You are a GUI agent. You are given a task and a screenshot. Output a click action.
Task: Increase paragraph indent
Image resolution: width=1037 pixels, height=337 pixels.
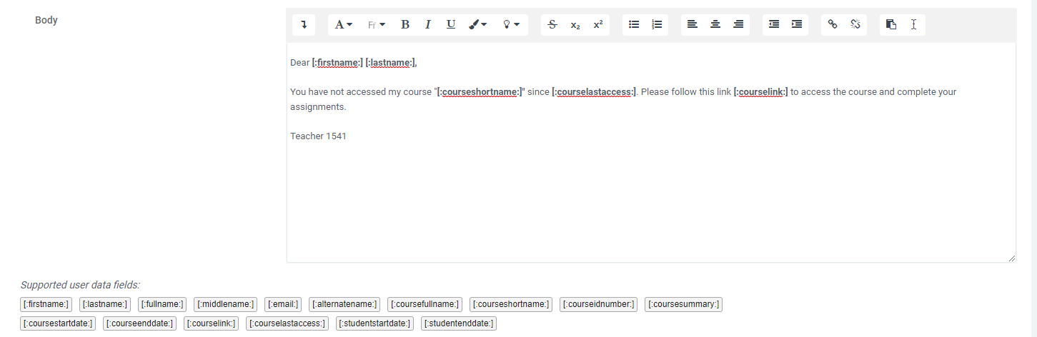pos(797,25)
